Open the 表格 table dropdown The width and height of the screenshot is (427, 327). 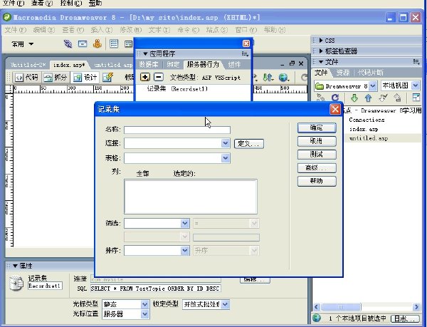click(226, 158)
